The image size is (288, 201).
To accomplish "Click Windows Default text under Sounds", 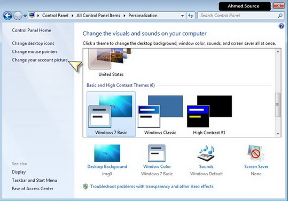I will 206,174.
